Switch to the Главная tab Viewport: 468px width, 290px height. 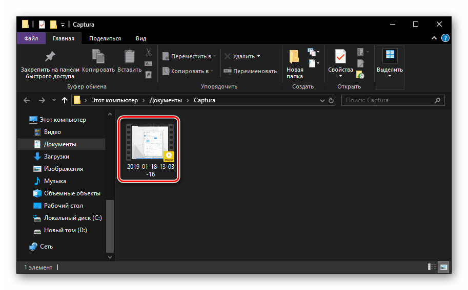[x=63, y=38]
